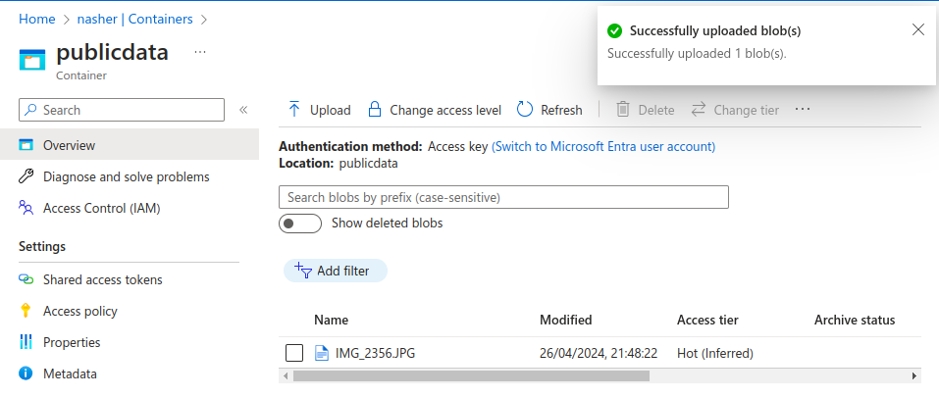Open Properties in the Settings section
Viewport: 939px width, 398px height.
(x=72, y=342)
